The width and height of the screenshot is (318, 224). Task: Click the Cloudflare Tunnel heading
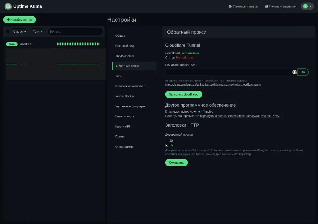coord(183,45)
